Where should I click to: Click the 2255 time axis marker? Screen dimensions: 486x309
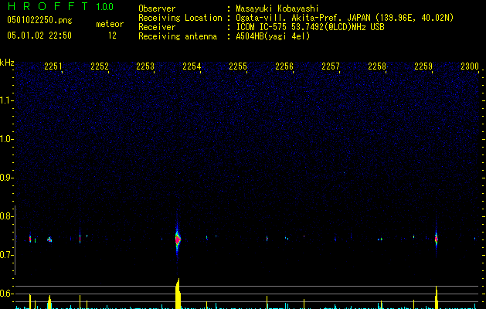[238, 66]
